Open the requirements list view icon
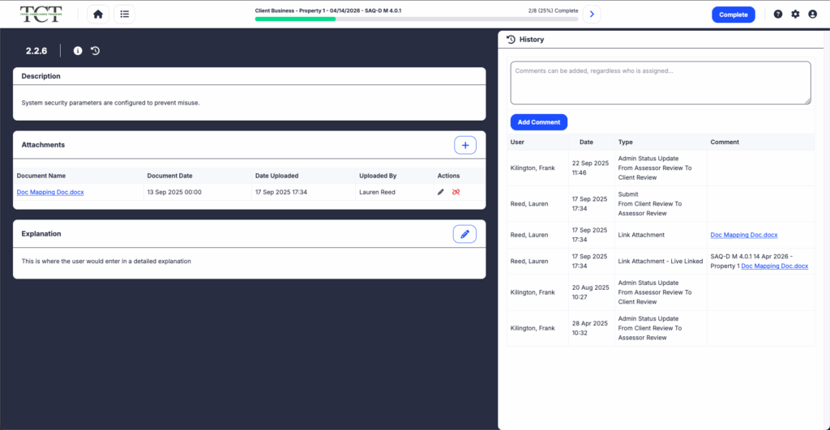This screenshot has width=830, height=430. [x=124, y=14]
